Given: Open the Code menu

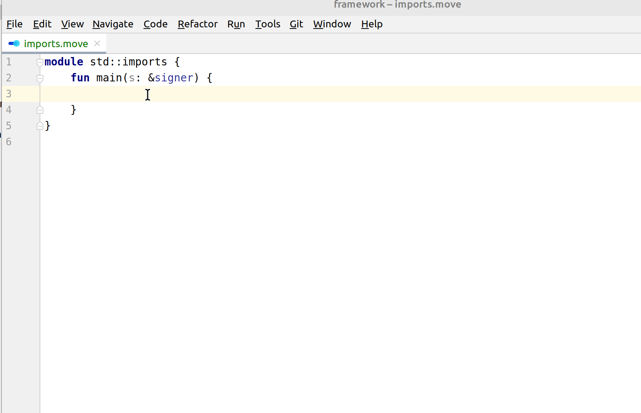Looking at the screenshot, I should (x=155, y=24).
